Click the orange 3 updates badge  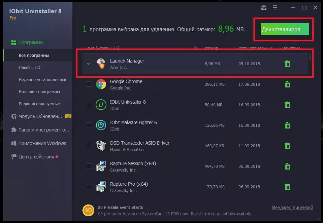[x=68, y=116]
